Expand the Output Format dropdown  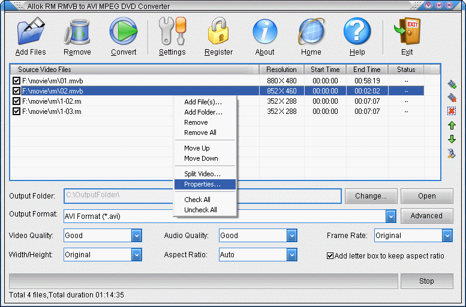tap(390, 216)
